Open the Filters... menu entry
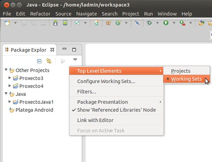Image resolution: width=212 pixels, height=162 pixels. [x=116, y=92]
